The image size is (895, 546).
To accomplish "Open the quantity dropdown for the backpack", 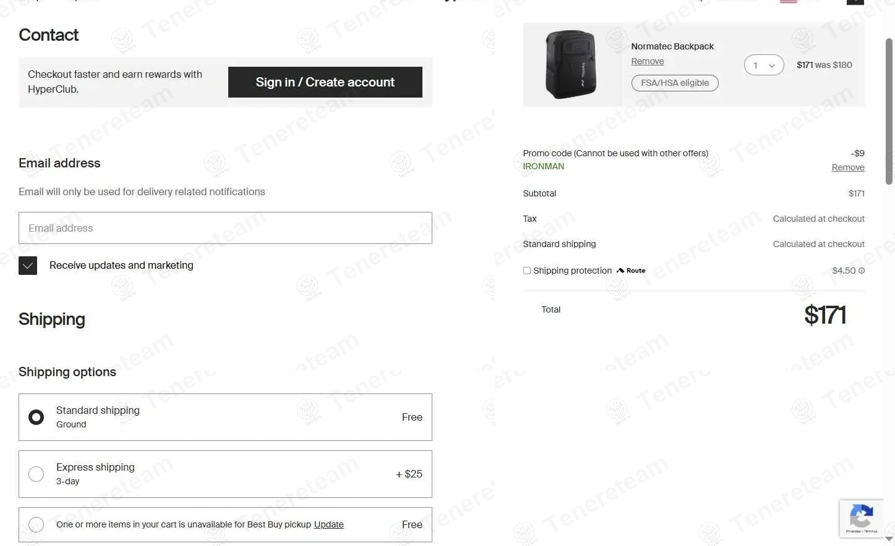I will (764, 65).
